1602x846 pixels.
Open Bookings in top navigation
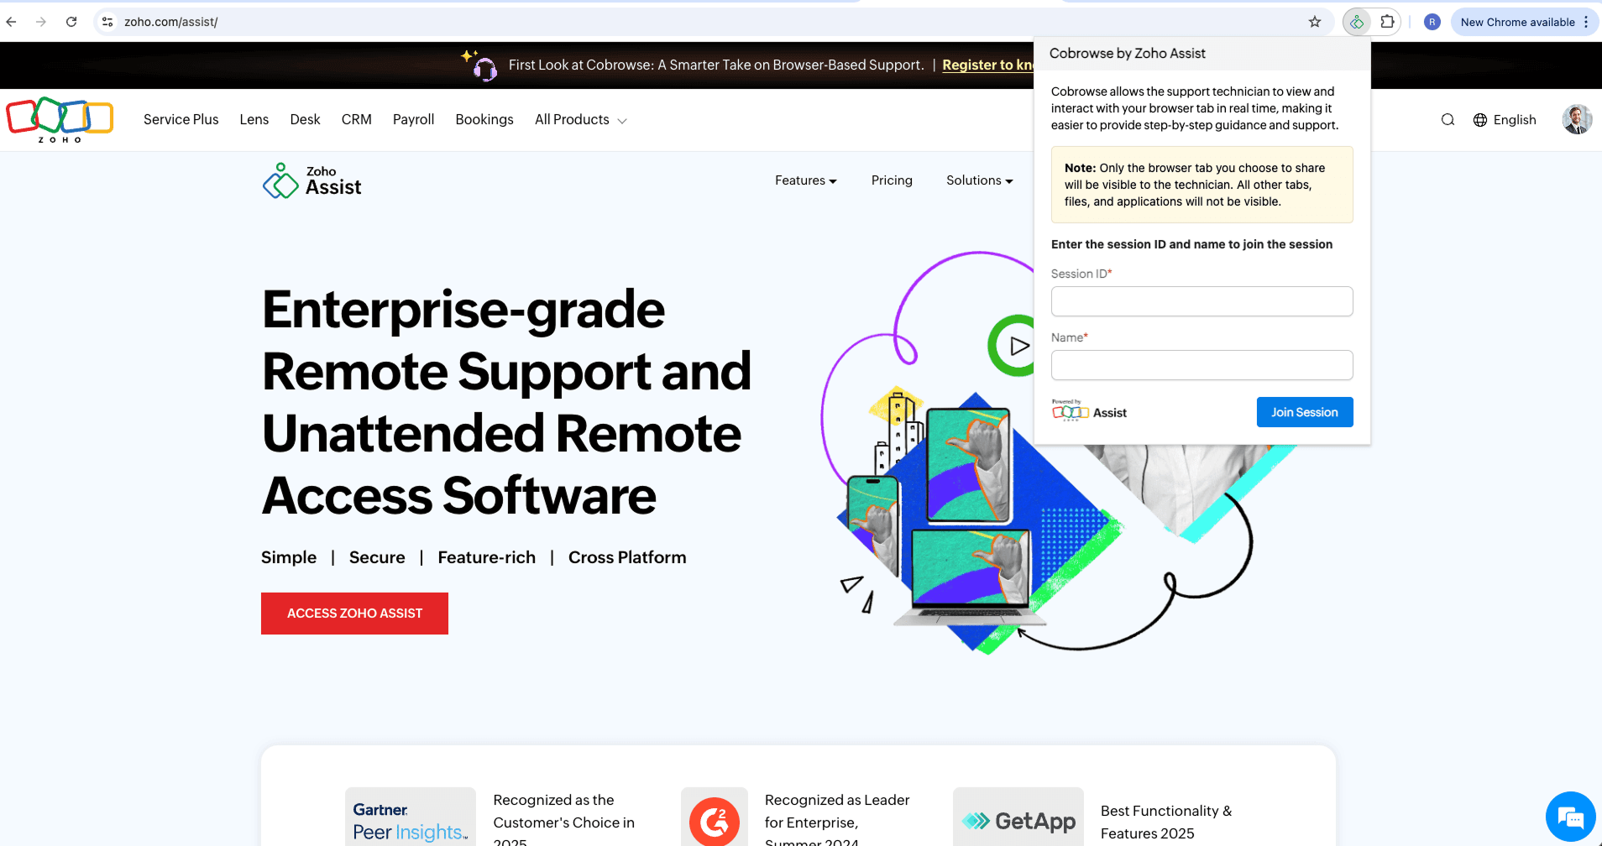click(484, 120)
